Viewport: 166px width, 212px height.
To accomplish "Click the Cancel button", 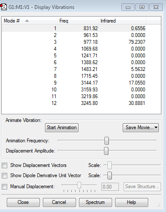I will (59, 202).
